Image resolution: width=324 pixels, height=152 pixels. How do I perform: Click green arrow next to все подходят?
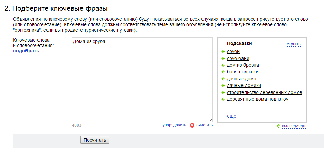point(278,126)
